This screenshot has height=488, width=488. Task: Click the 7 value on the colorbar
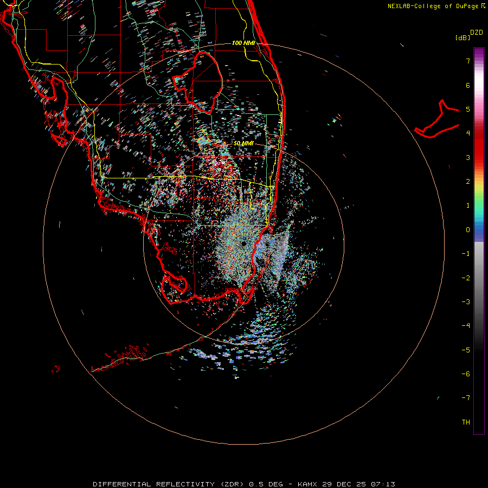point(468,61)
